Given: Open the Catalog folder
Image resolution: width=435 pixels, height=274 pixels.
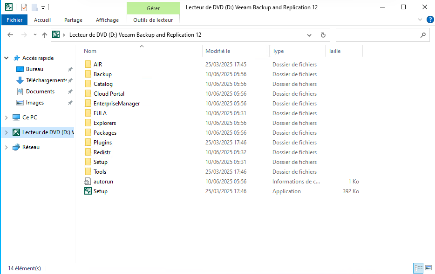Looking at the screenshot, I should (102, 84).
